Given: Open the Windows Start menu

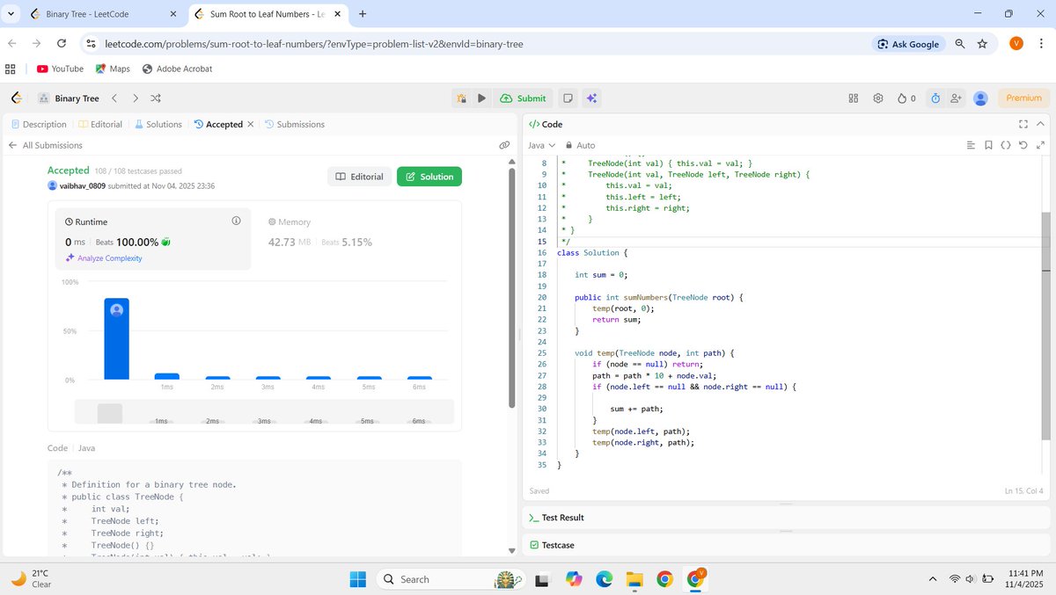Looking at the screenshot, I should [x=358, y=579].
